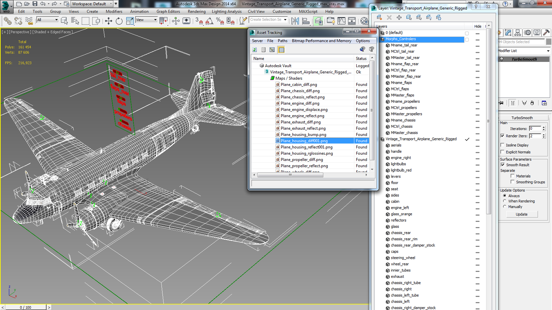Create New Layer in Layer dialog
The width and height of the screenshot is (552, 310).
[x=379, y=18]
